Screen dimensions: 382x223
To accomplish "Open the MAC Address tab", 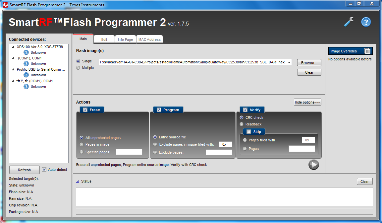I will click(149, 39).
